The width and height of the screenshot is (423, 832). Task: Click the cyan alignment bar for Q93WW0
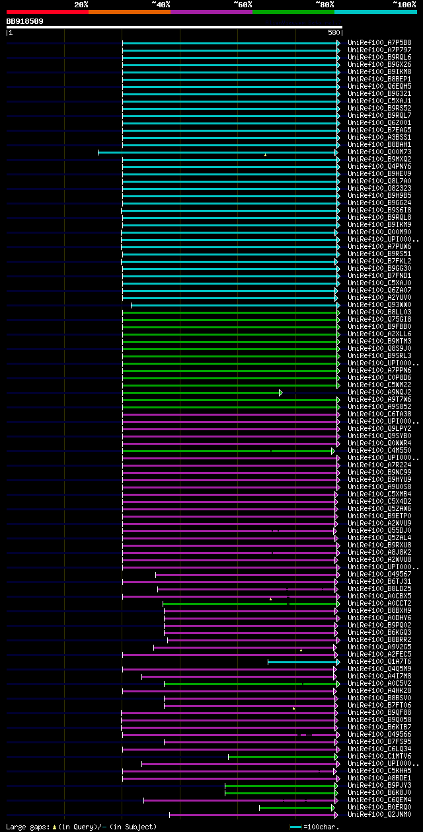click(234, 305)
